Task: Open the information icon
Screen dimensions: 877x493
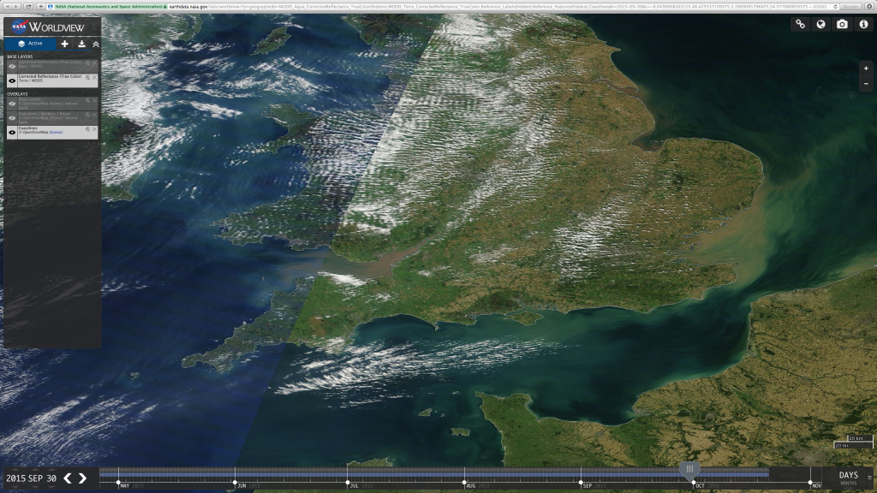Action: 863,24
